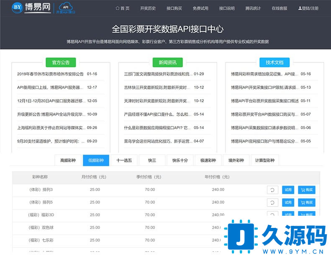The width and height of the screenshot is (331, 256).
Task: Switch to the 高频彩种 tab
Action: pyautogui.click(x=68, y=160)
